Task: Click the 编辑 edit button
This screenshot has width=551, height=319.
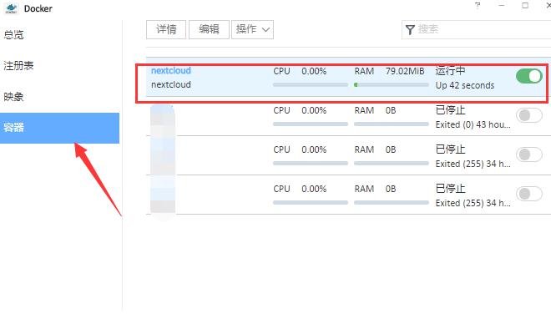Action: (x=209, y=29)
